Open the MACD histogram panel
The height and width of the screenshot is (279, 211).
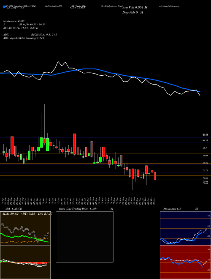point(25,262)
